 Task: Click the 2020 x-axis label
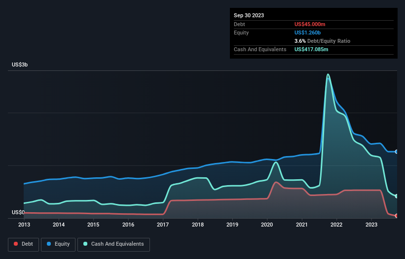click(267, 225)
